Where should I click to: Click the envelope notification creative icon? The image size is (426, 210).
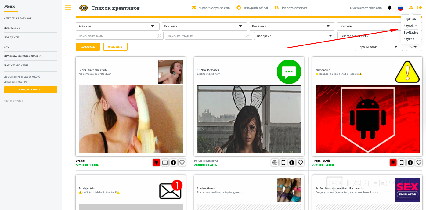[171, 190]
